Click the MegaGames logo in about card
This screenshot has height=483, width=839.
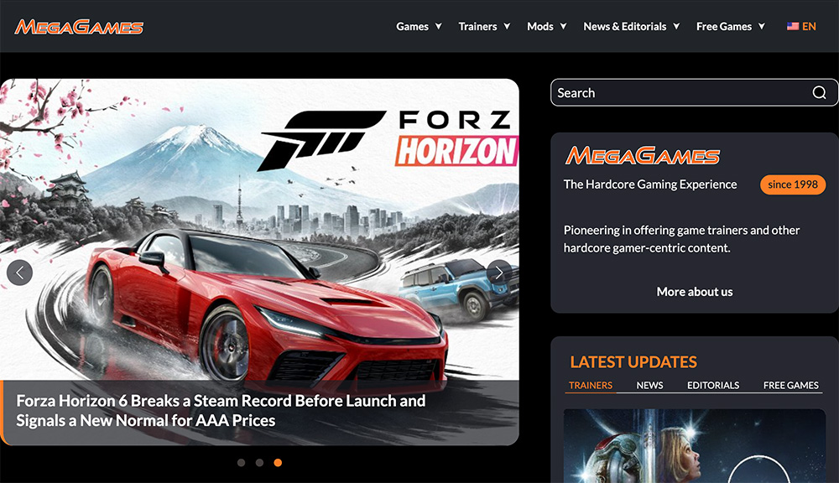pyautogui.click(x=643, y=156)
